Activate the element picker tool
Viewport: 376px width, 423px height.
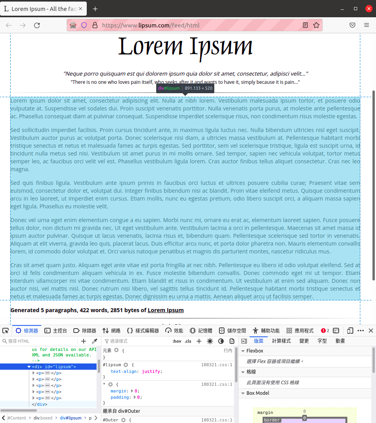pos(5,331)
